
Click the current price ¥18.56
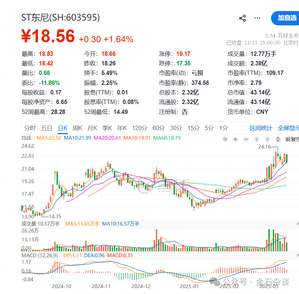point(48,36)
